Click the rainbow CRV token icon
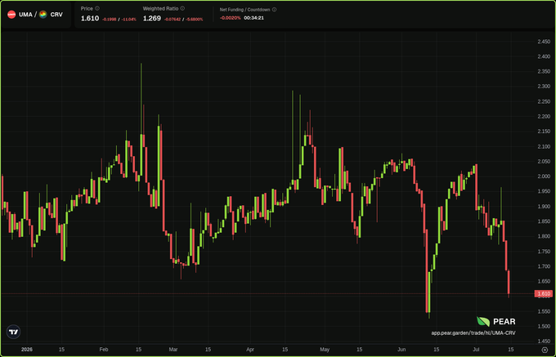The image size is (556, 357). tap(43, 15)
